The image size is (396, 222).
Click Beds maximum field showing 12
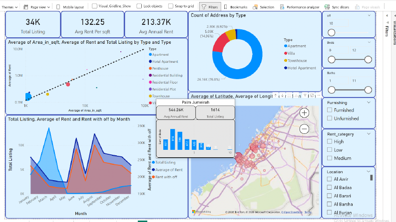coord(361,50)
